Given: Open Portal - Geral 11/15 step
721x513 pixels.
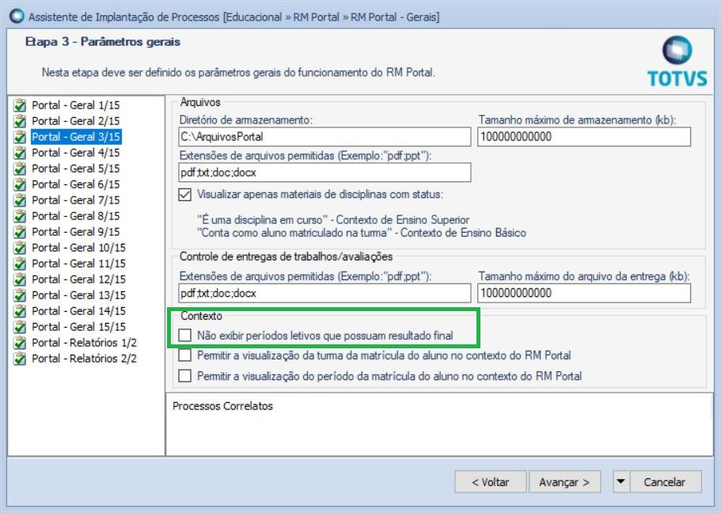Looking at the screenshot, I should tap(78, 264).
